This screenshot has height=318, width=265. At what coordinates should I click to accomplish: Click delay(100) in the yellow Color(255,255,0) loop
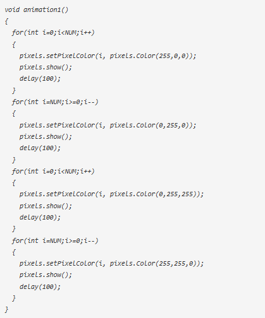pyautogui.click(x=40, y=286)
